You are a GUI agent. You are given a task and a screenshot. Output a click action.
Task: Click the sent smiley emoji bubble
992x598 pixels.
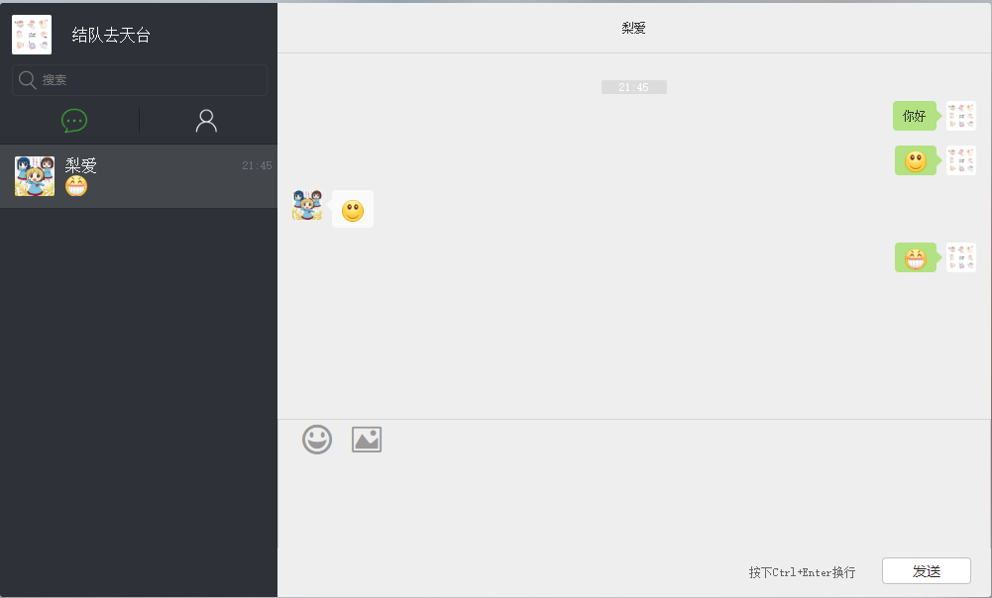916,160
